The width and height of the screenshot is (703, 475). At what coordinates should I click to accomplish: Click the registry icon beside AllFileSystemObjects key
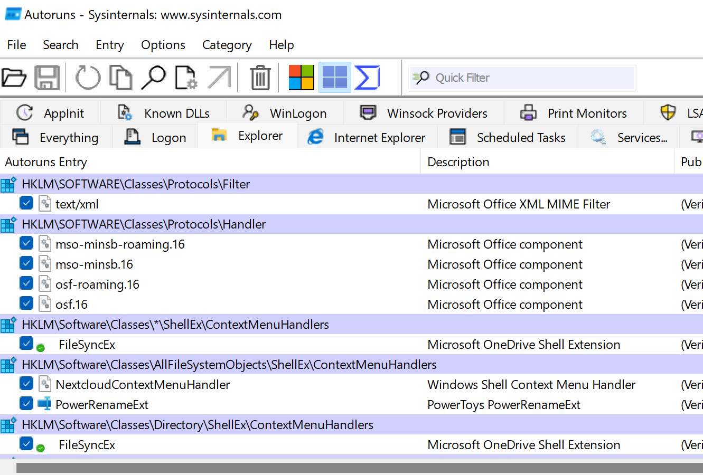pos(8,365)
